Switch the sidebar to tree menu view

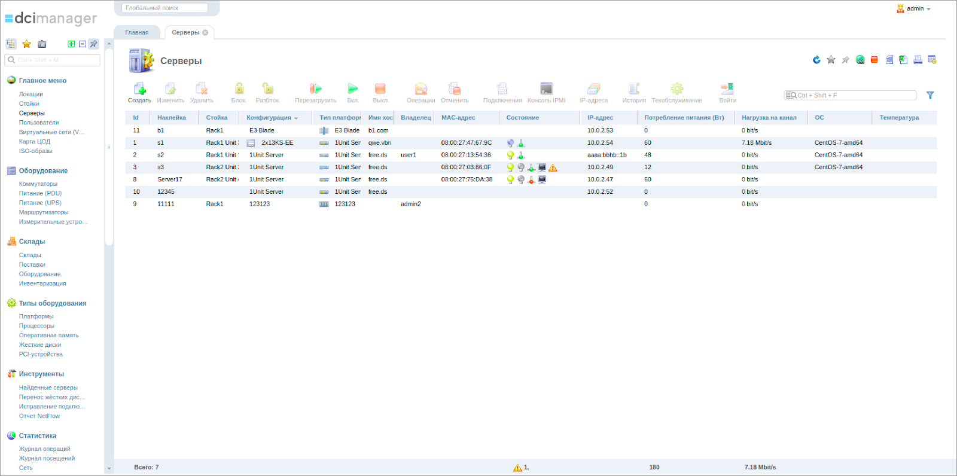coord(11,44)
